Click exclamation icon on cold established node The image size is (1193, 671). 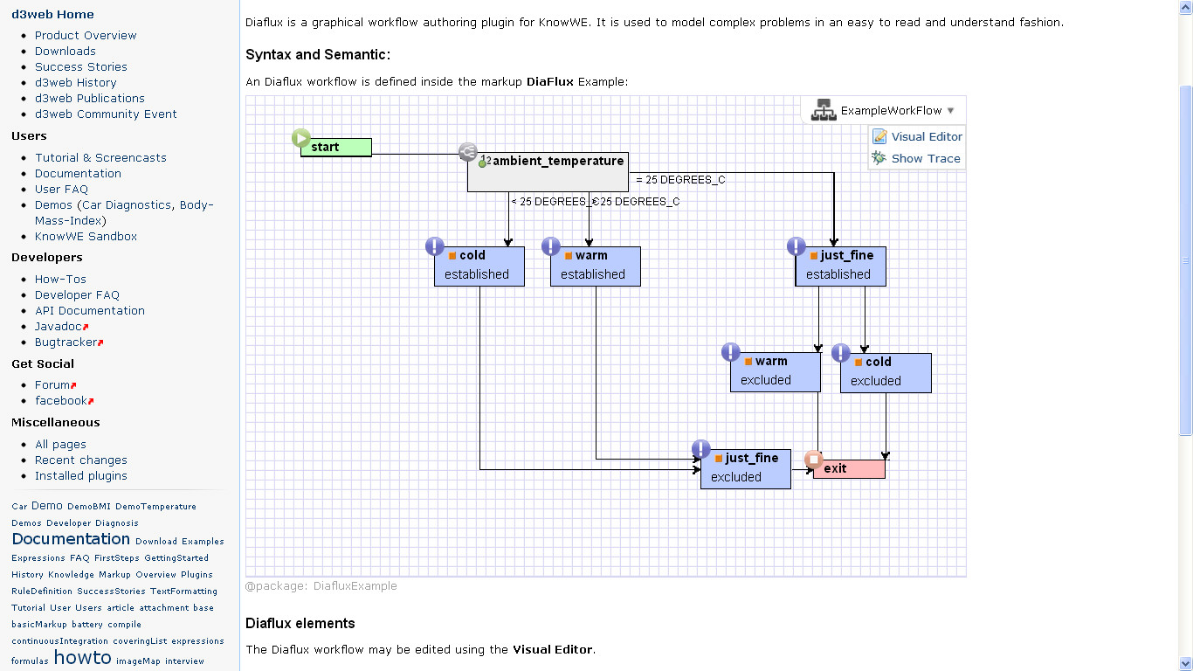(435, 246)
